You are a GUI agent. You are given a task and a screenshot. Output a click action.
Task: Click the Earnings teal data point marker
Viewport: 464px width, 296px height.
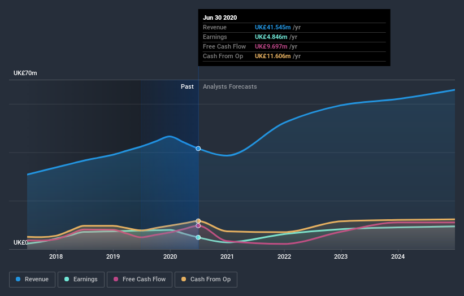click(198, 237)
